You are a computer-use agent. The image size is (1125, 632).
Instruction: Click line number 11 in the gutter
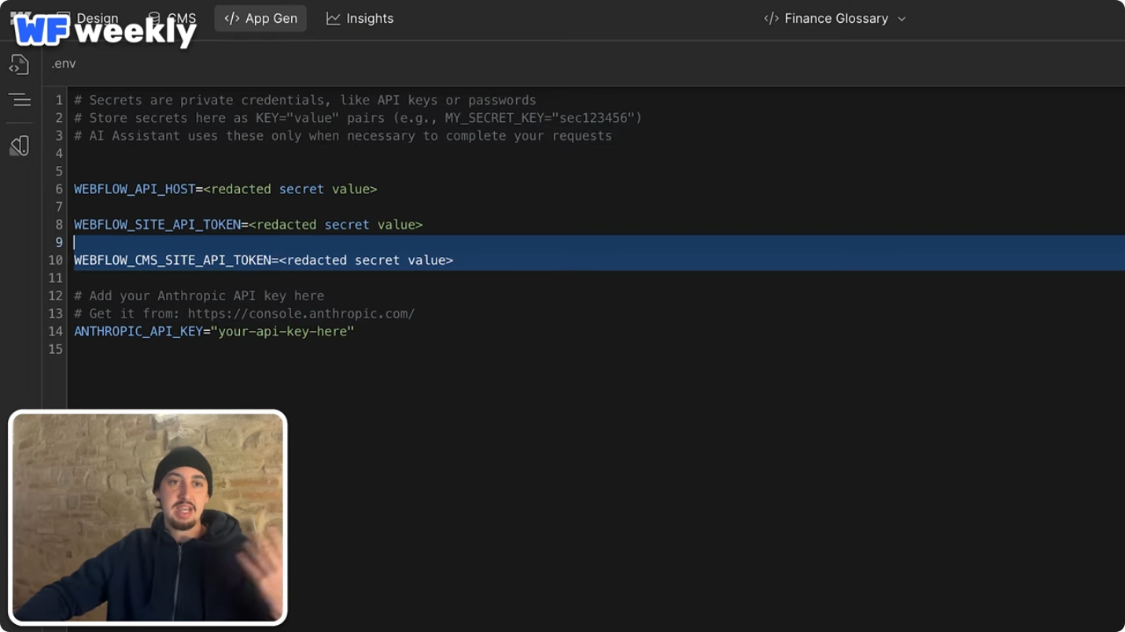55,278
